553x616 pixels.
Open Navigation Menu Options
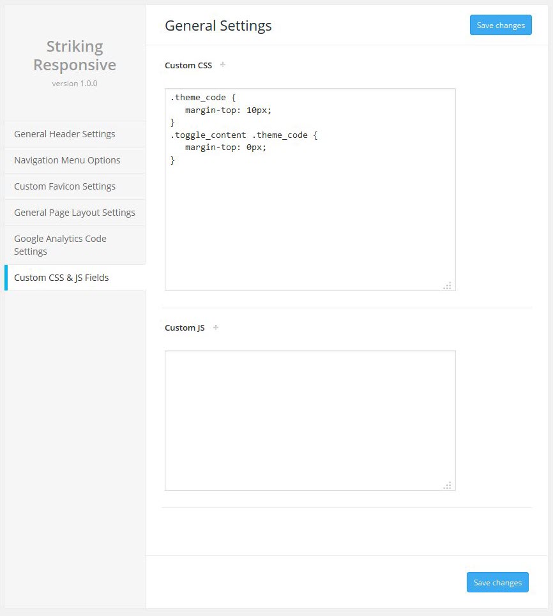pyautogui.click(x=67, y=160)
